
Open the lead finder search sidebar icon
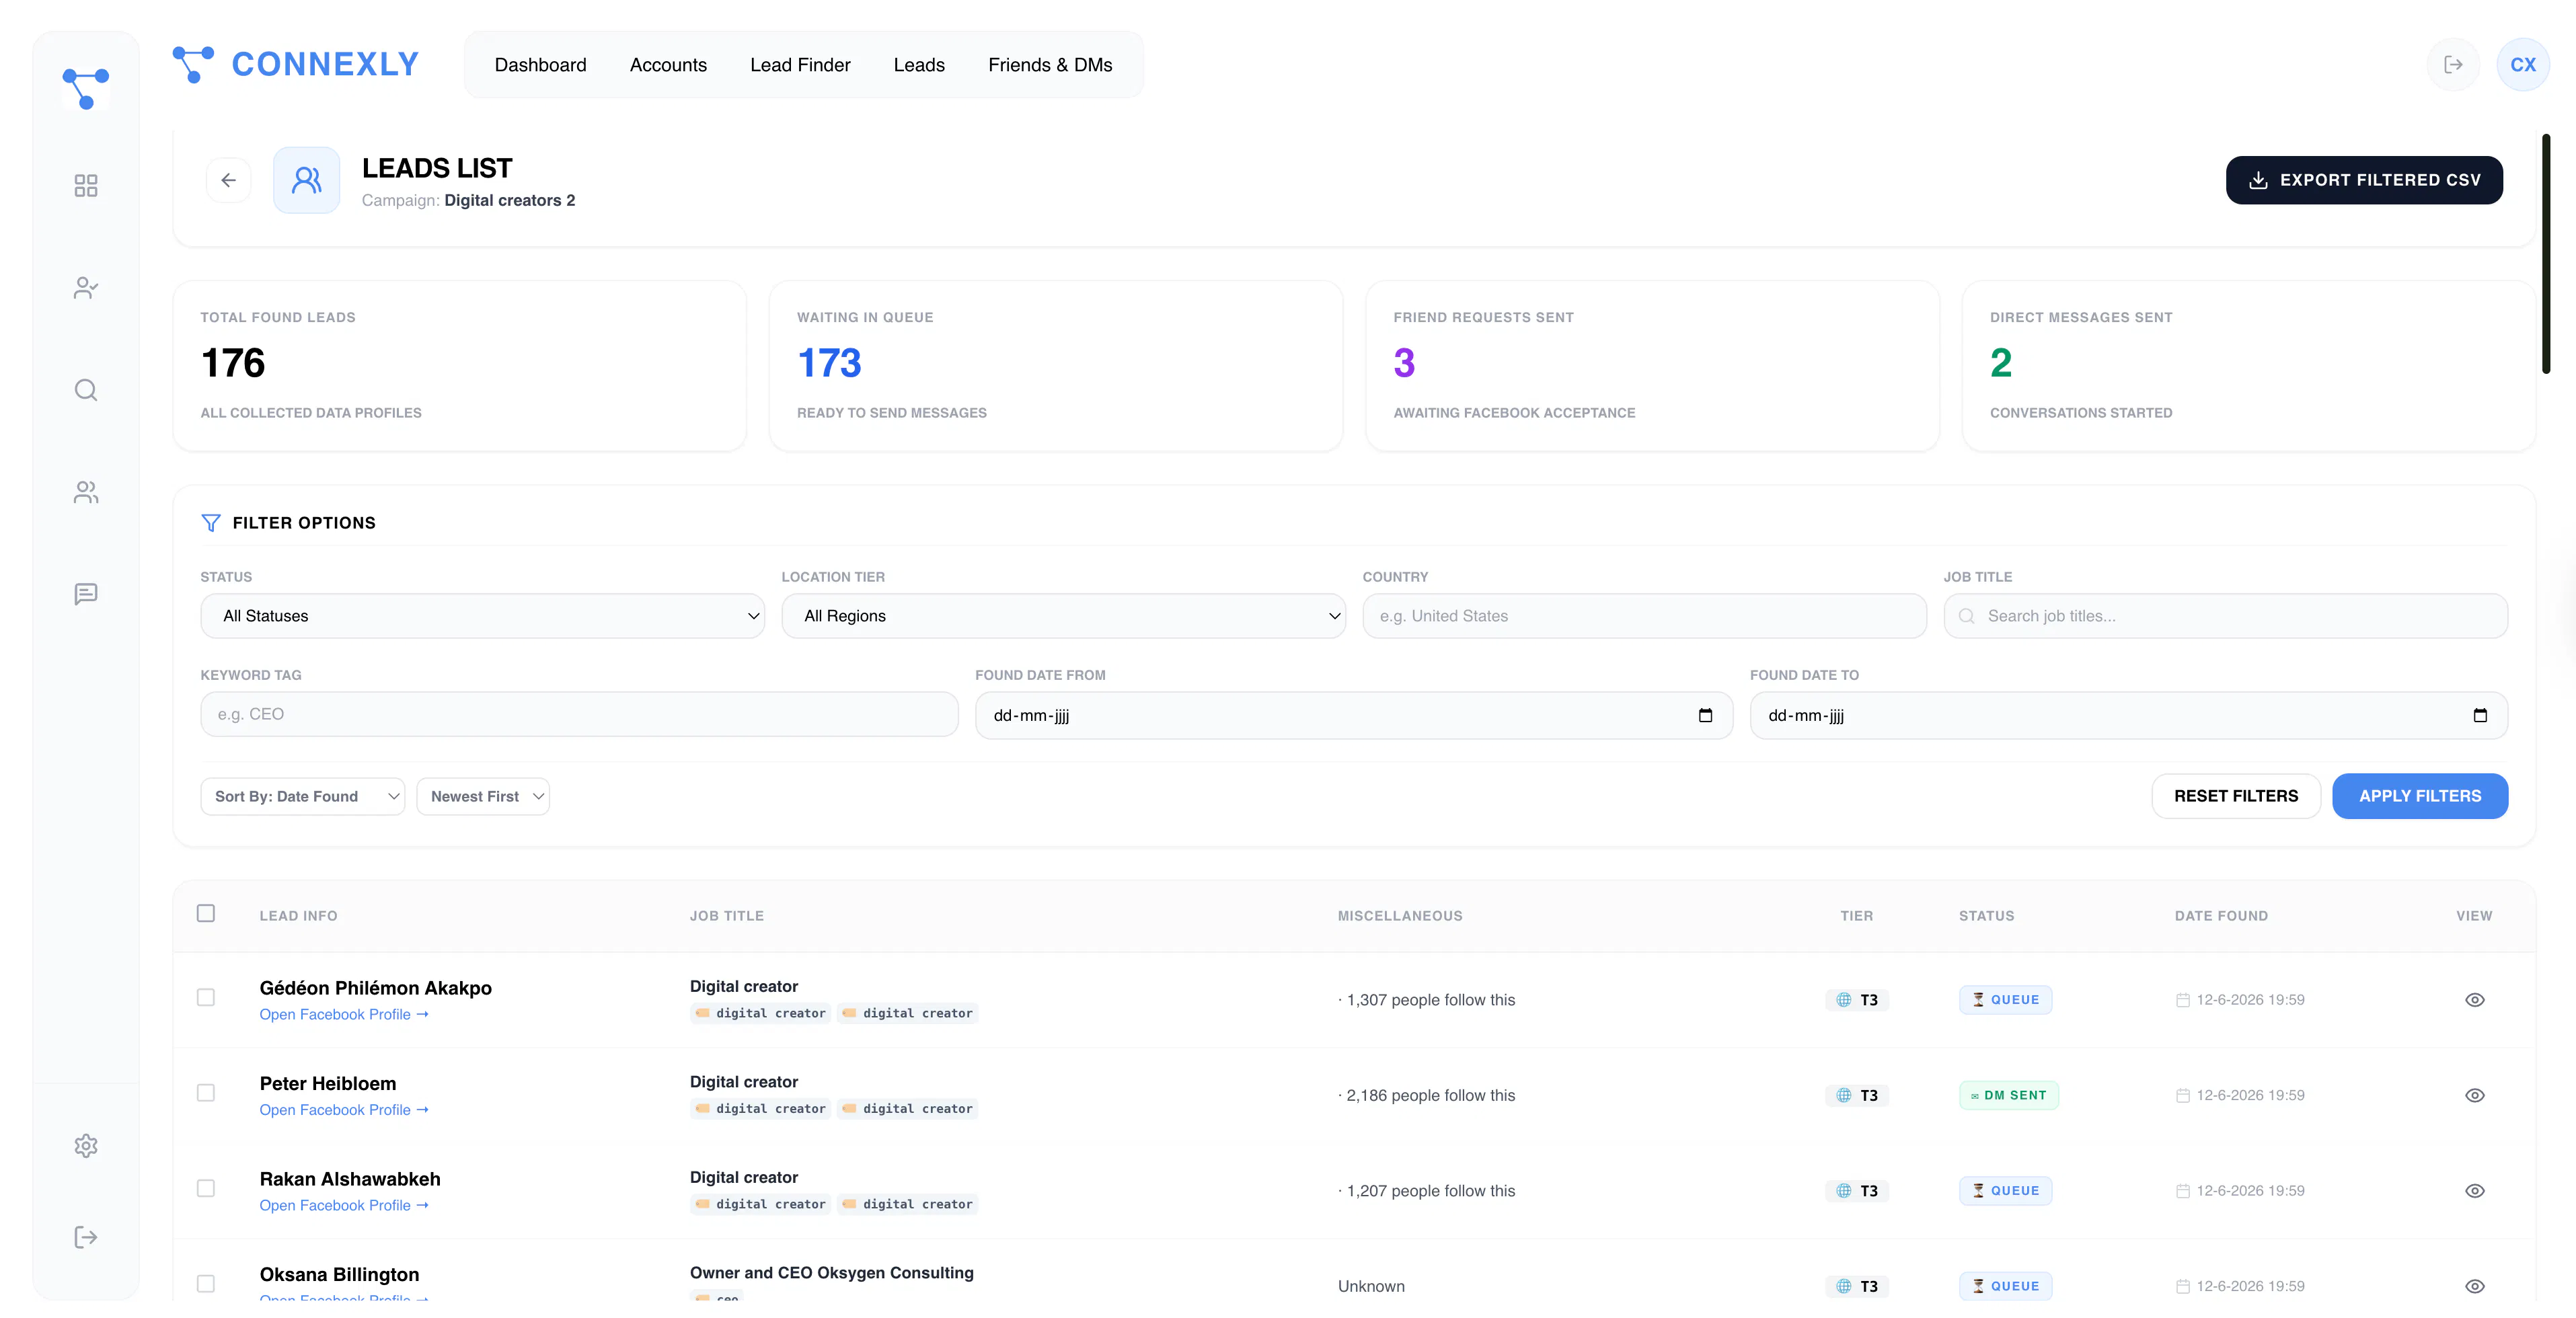(x=86, y=390)
